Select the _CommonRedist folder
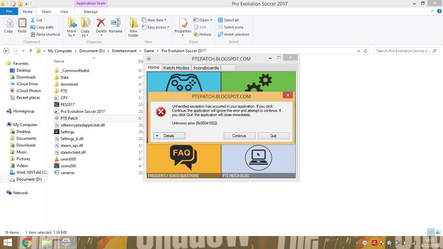The image size is (443, 249). point(75,70)
